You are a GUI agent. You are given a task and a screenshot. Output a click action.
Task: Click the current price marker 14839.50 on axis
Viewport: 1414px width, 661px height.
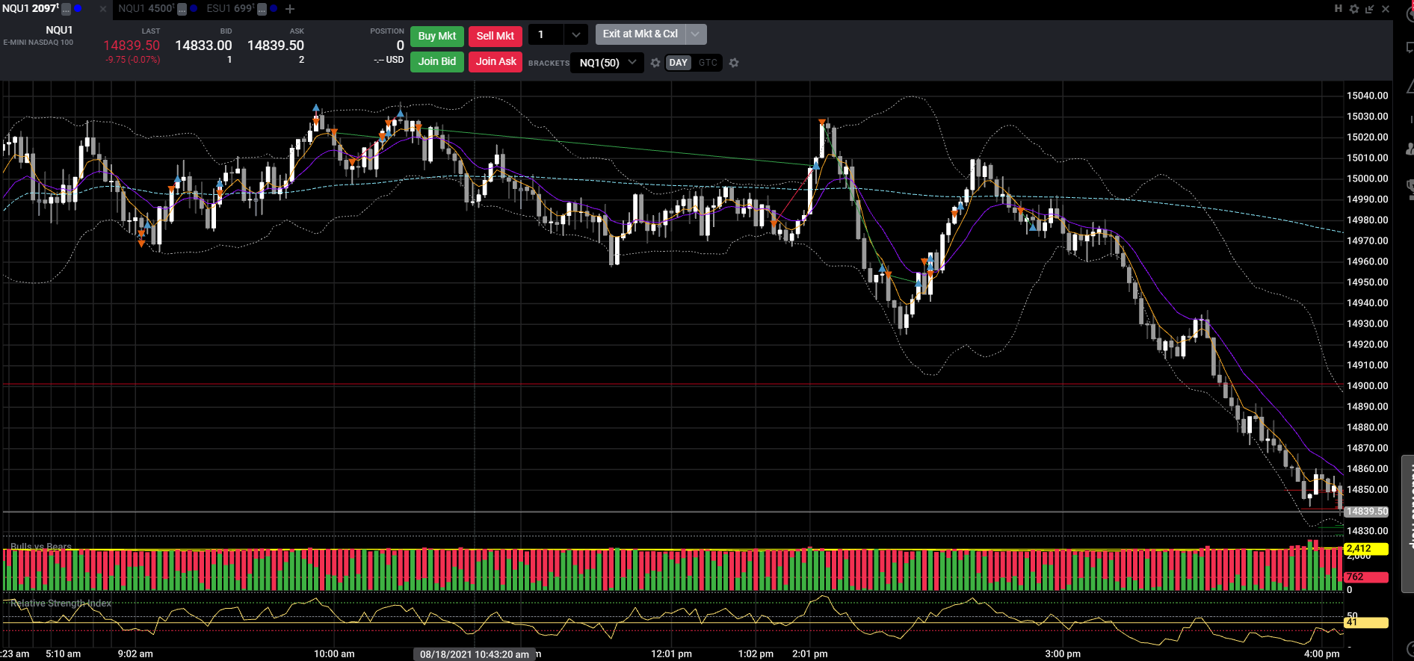pos(1366,512)
